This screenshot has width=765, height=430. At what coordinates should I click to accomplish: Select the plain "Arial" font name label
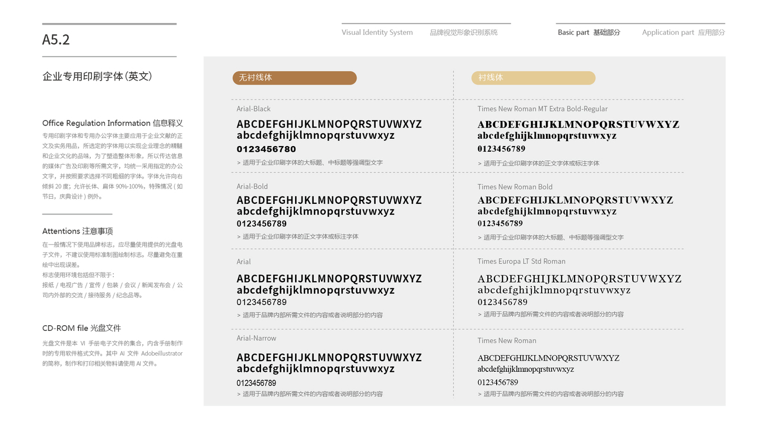pyautogui.click(x=244, y=261)
